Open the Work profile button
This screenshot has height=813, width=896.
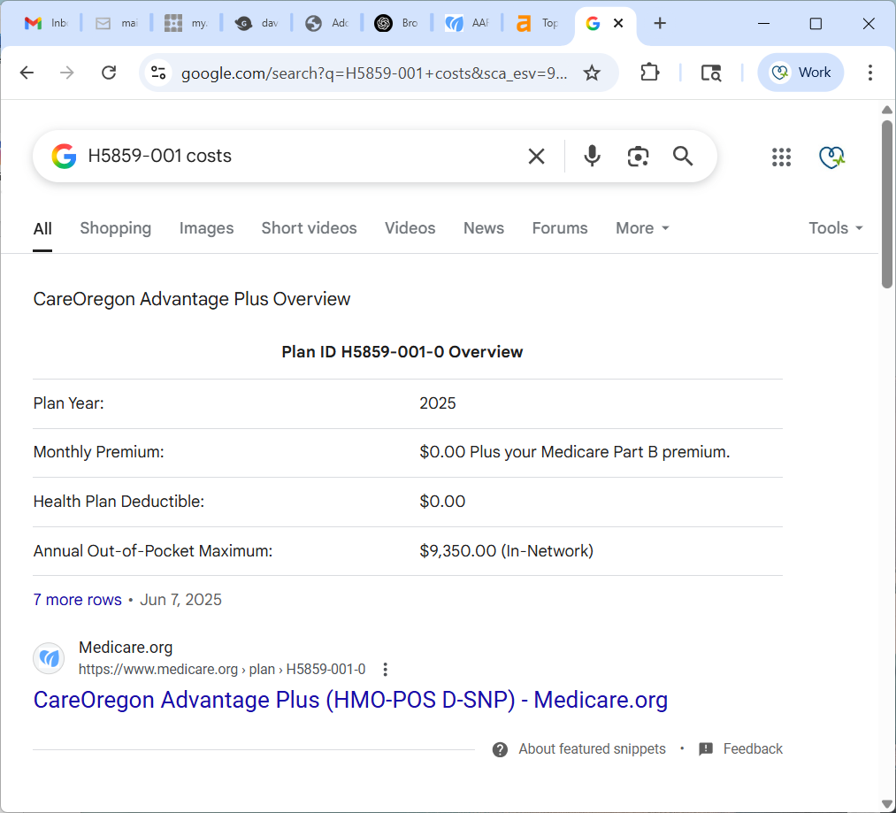coord(800,73)
